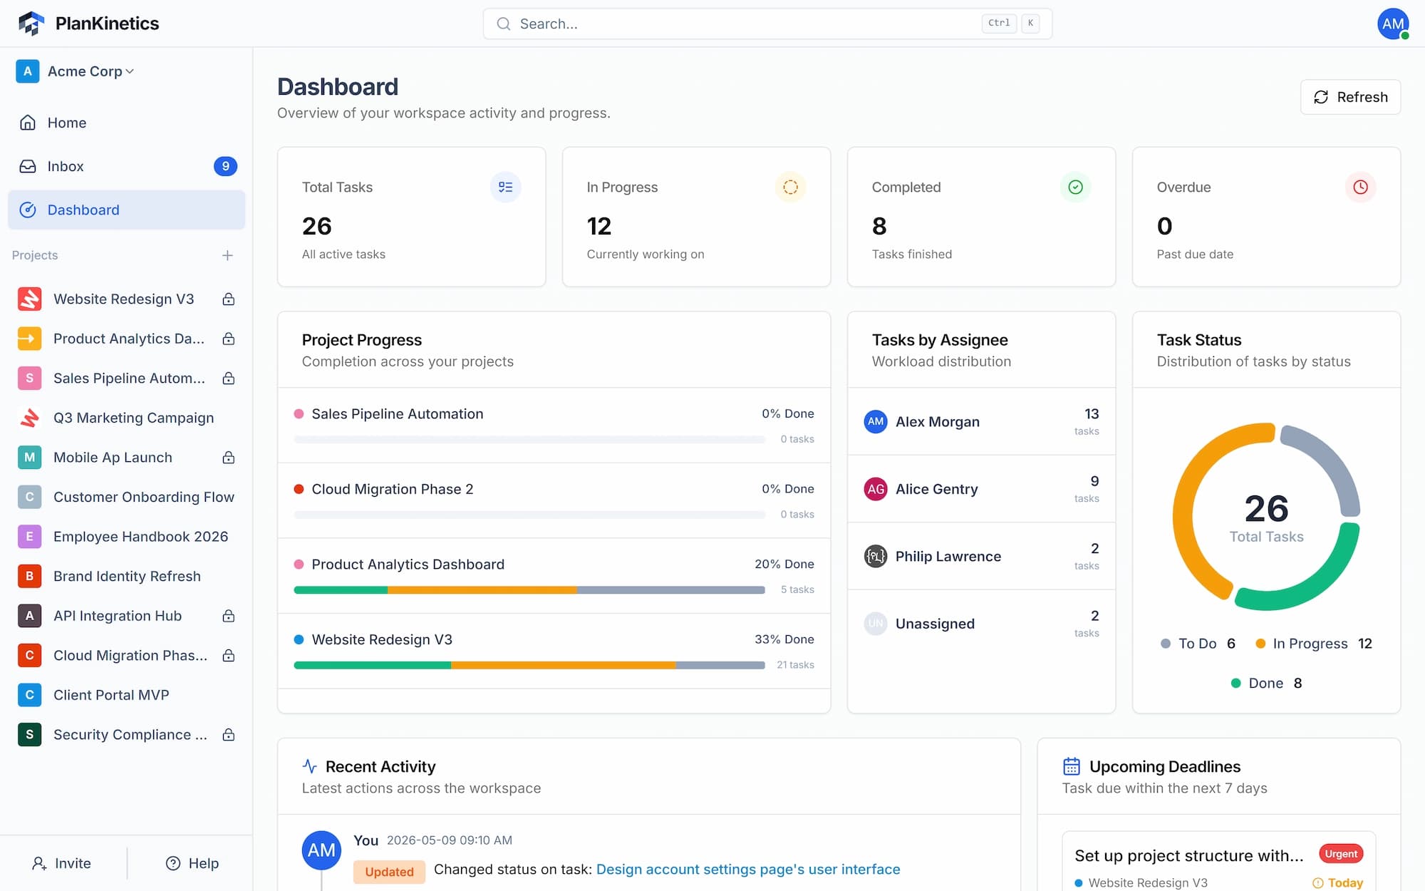Image resolution: width=1425 pixels, height=891 pixels.
Task: Open the Inbox with 9 notifications
Action: tap(127, 166)
